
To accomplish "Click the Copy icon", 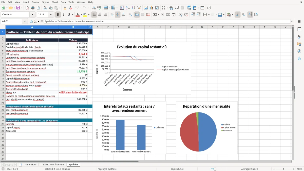I will [50, 8].
